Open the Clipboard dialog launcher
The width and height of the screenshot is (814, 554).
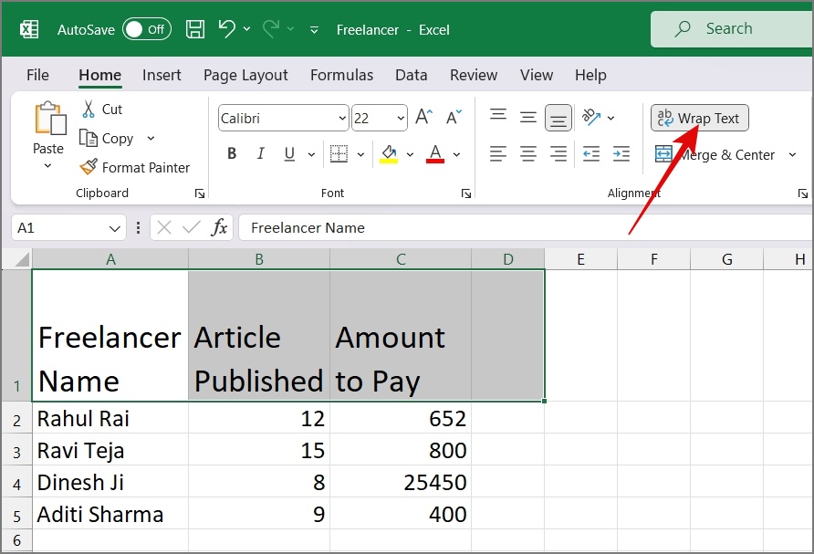coord(199,193)
